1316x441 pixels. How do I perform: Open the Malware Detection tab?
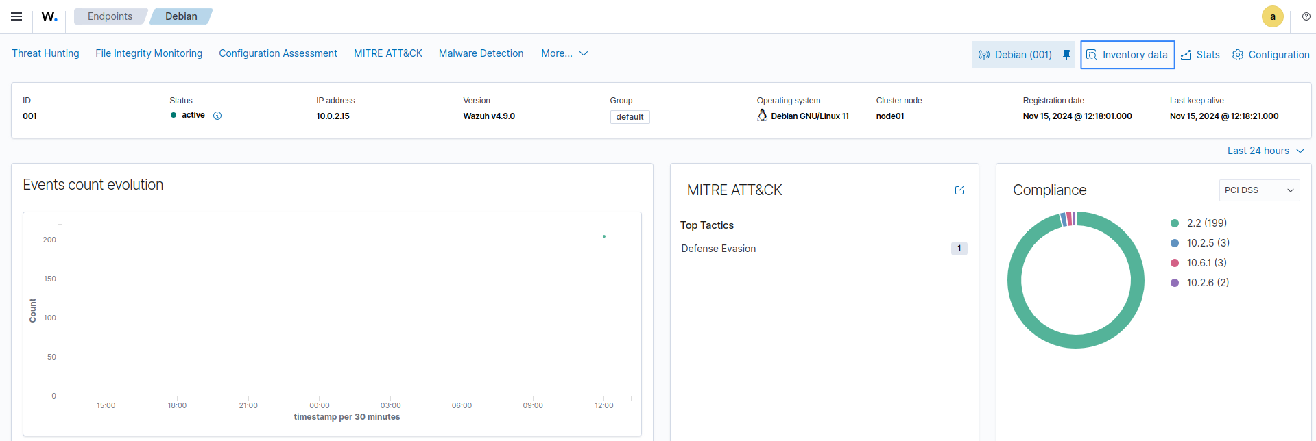click(481, 53)
